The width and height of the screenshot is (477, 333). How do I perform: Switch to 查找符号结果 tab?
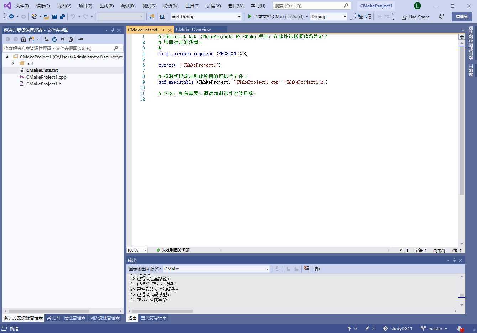click(x=154, y=318)
